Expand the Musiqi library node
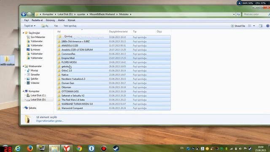Viewport: 270px width, 152px height. (25, 71)
